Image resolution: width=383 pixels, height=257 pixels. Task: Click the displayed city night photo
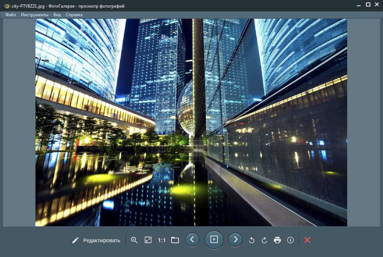pos(191,122)
